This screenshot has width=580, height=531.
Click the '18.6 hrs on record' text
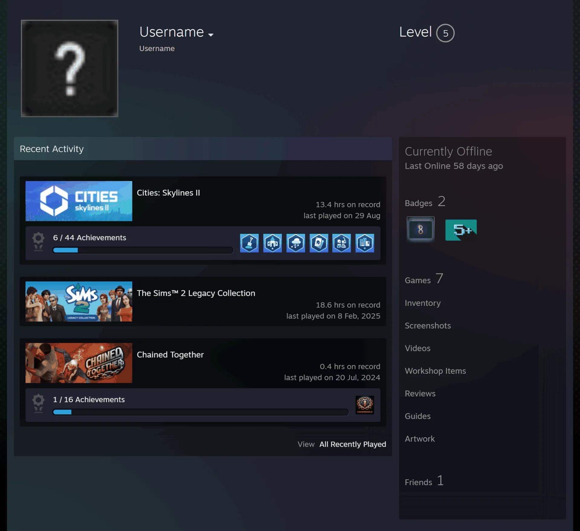coord(348,305)
